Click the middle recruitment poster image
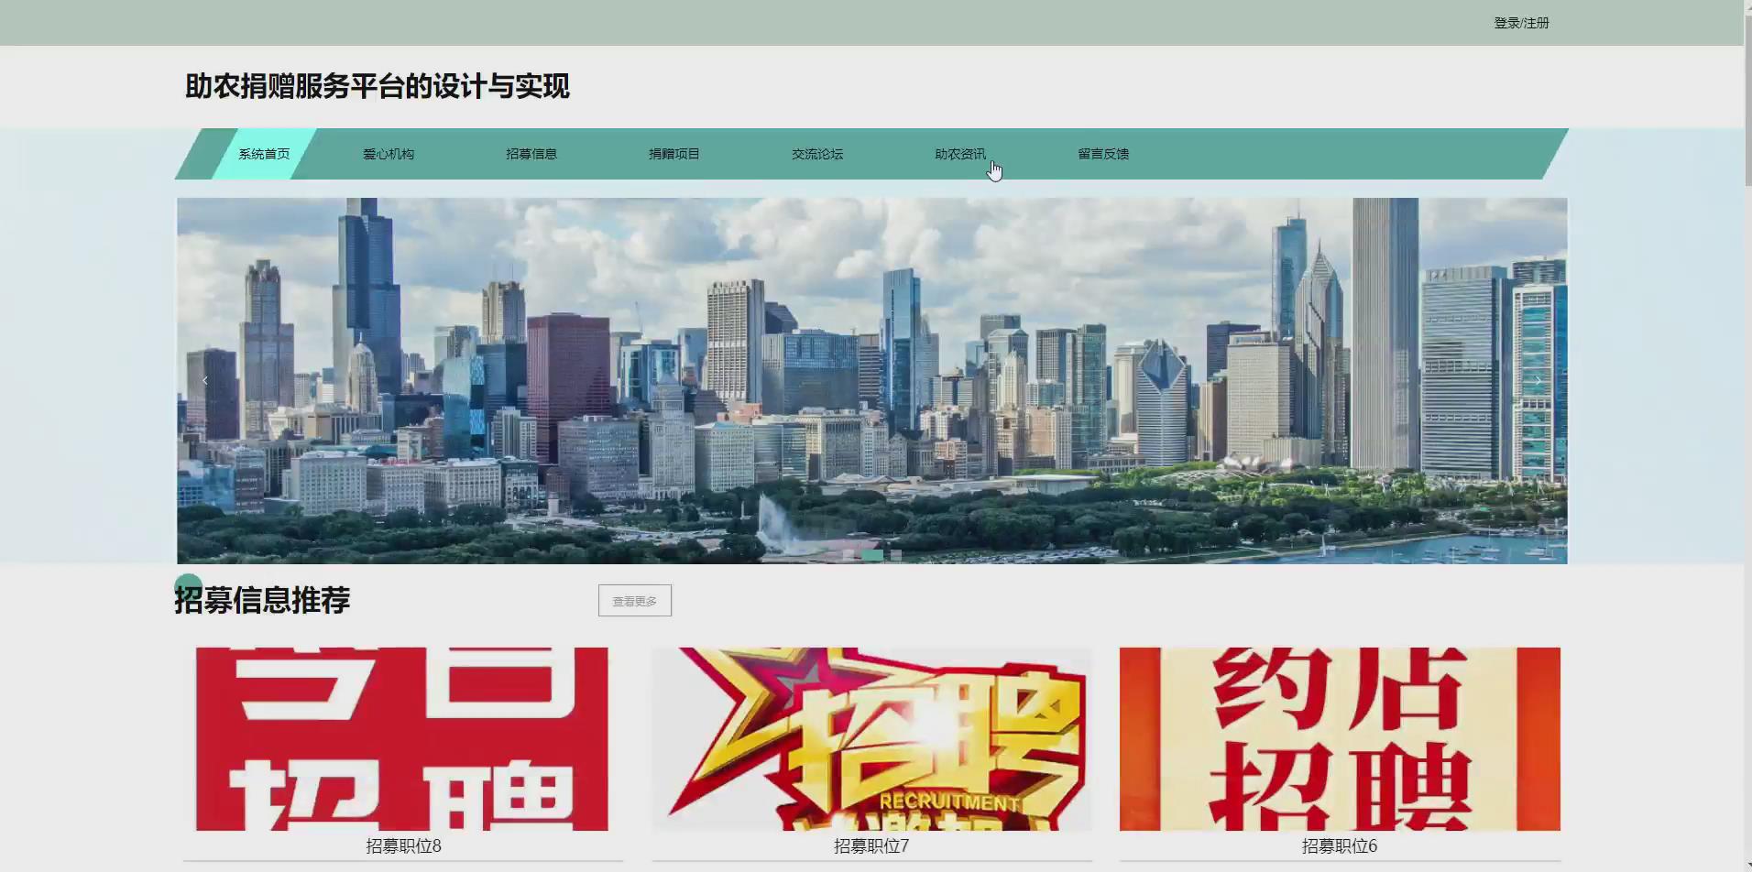Image resolution: width=1752 pixels, height=872 pixels. (871, 738)
